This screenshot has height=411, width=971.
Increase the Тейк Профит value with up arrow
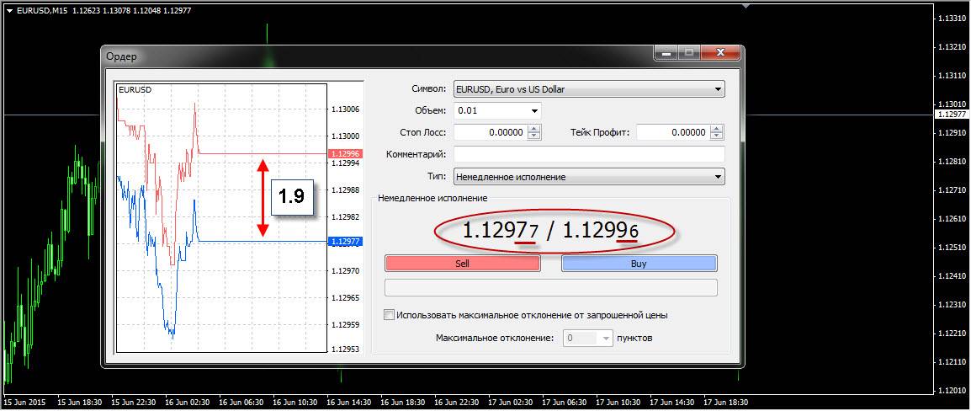[719, 128]
